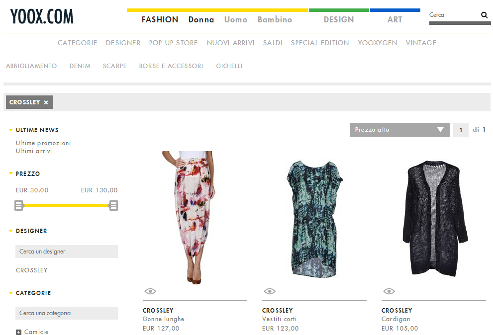This screenshot has width=493, height=335.
Task: Focus the Cerca una categoria field
Action: (x=67, y=313)
